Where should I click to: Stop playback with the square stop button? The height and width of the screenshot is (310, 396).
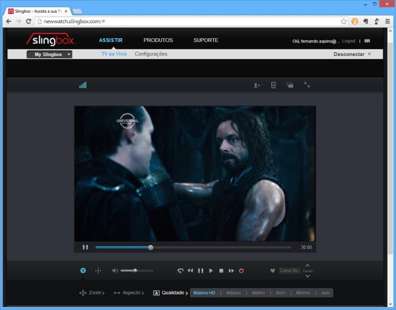point(221,270)
